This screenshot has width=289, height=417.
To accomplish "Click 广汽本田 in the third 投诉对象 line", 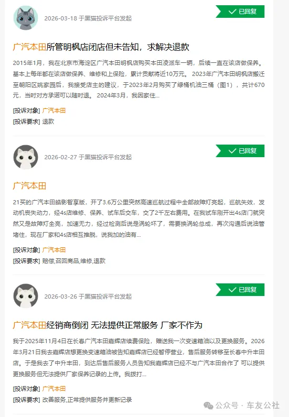I will (x=54, y=389).
